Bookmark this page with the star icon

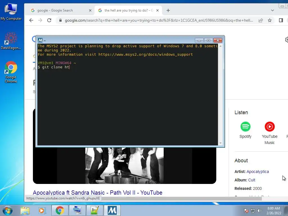pos(270,20)
